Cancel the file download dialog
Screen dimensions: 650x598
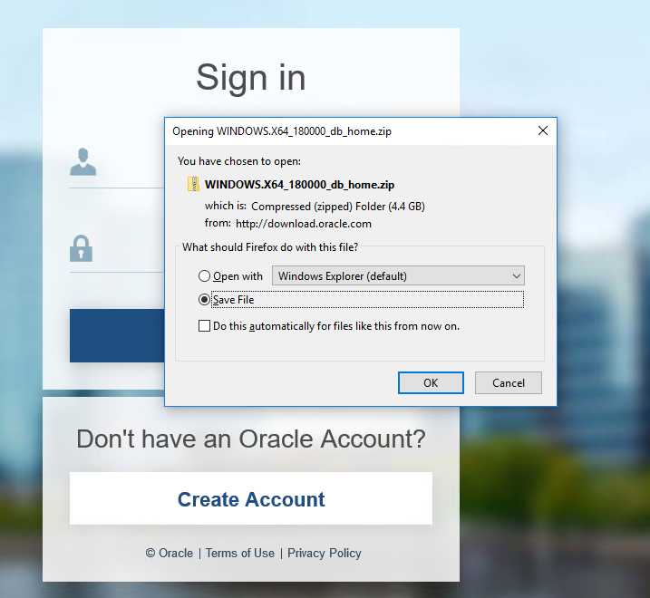click(x=509, y=383)
